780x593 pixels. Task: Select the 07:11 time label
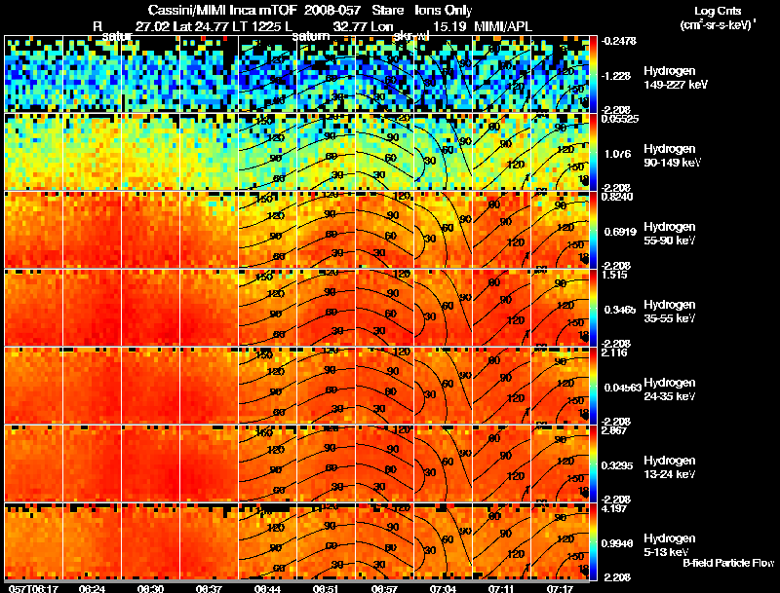point(500,588)
